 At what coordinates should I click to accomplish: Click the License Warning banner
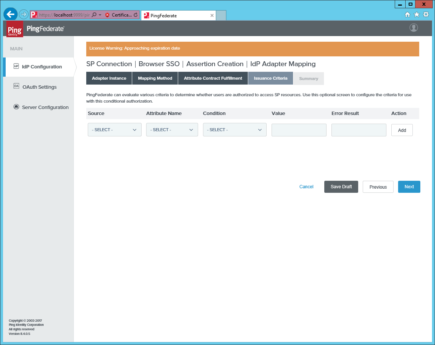253,49
